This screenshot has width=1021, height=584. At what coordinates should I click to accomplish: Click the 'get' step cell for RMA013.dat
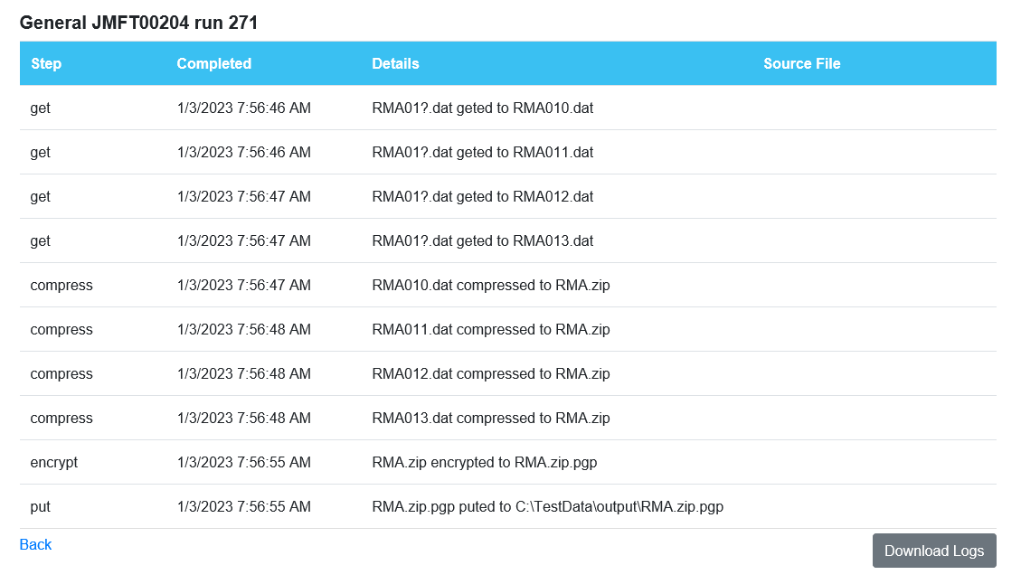pos(40,240)
